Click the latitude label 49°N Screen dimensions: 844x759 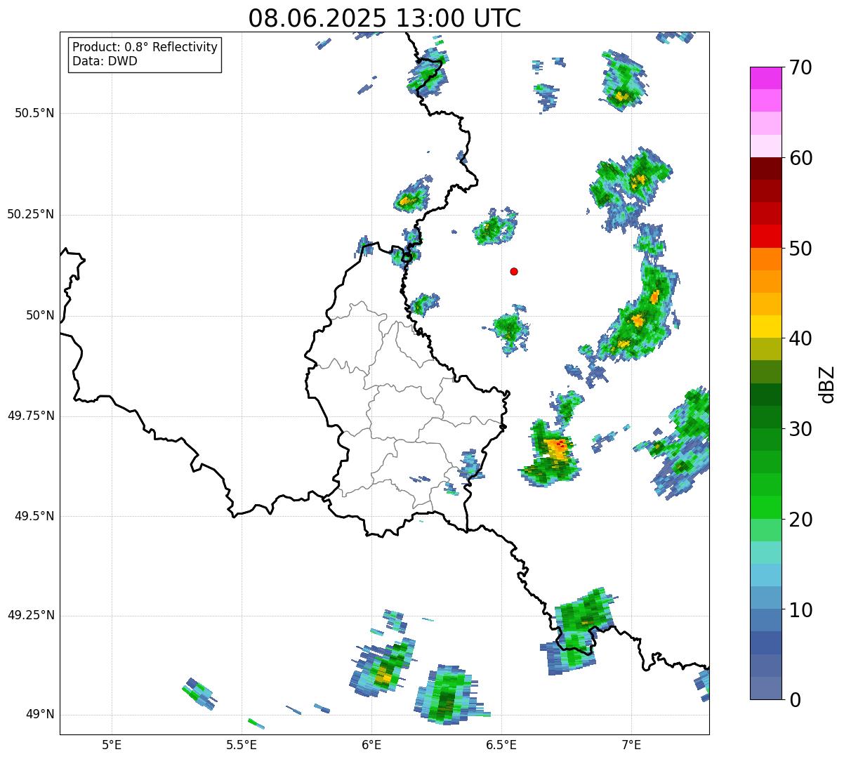[x=40, y=715]
